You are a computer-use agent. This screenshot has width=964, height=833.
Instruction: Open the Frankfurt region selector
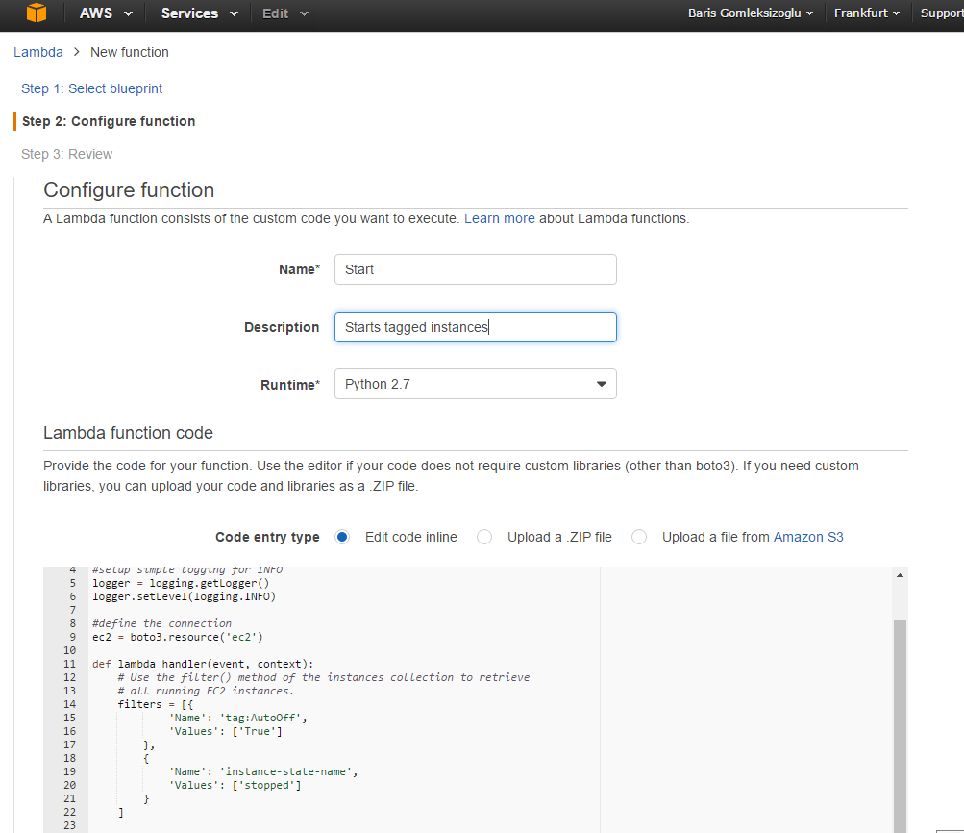pos(866,13)
